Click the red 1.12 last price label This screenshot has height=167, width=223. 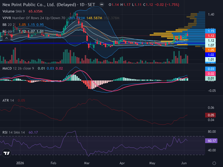[x=210, y=36]
